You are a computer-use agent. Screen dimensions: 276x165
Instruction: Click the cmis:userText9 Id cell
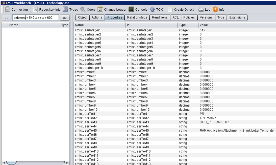[x=138, y=147]
